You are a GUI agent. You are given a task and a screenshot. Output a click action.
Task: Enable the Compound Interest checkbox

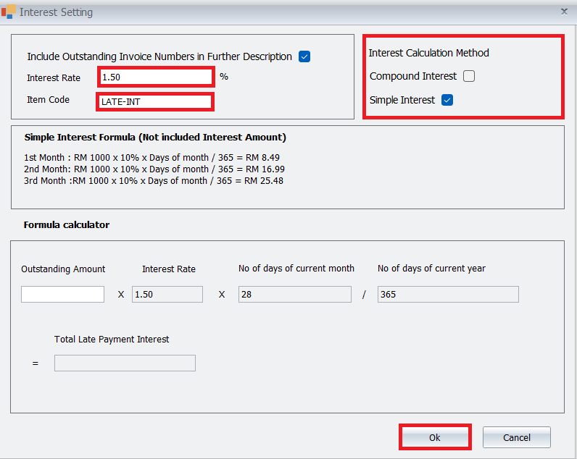469,76
